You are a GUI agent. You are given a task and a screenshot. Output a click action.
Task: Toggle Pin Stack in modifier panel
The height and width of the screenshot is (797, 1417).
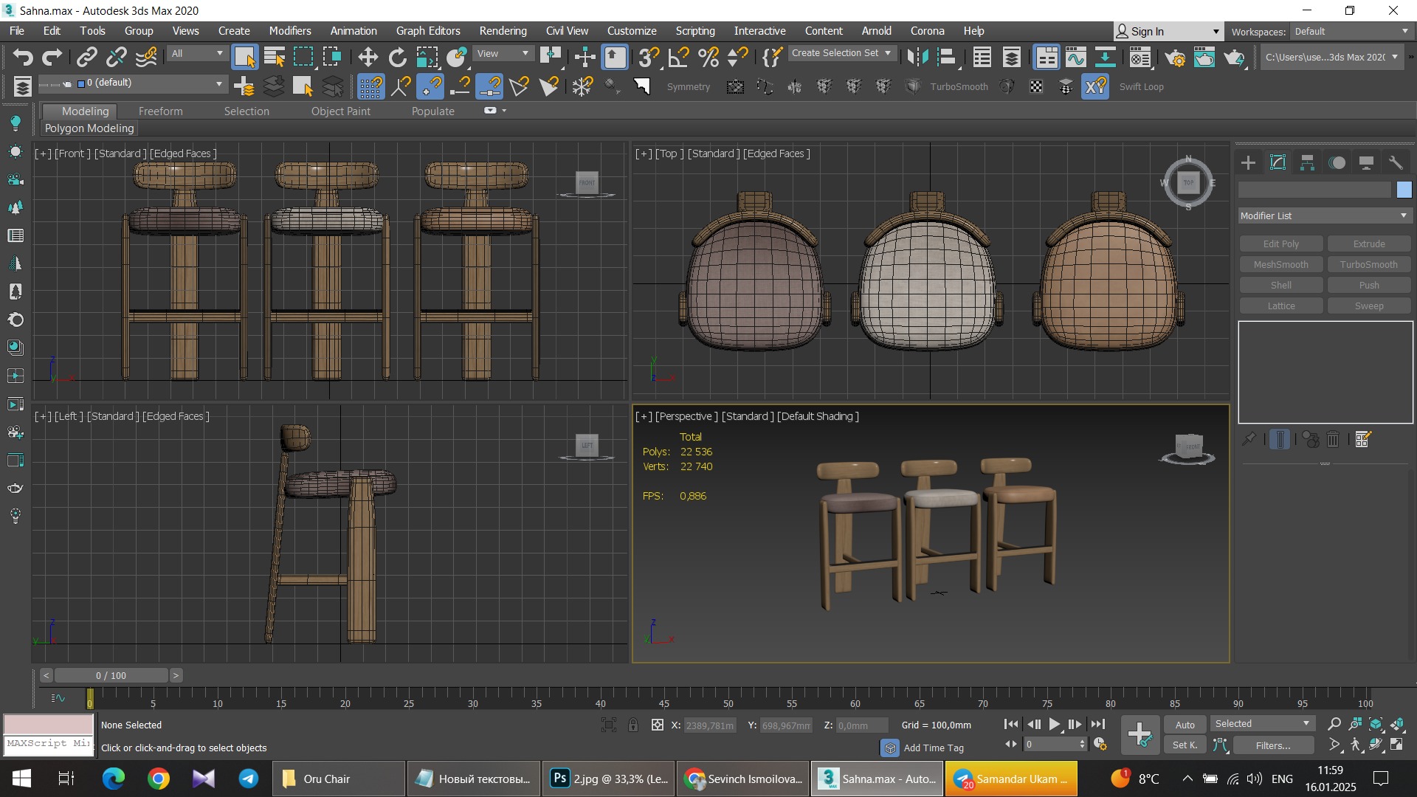tap(1249, 440)
